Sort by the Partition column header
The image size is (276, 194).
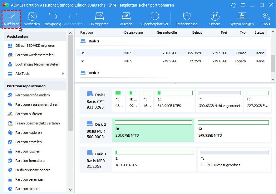pos(86,32)
